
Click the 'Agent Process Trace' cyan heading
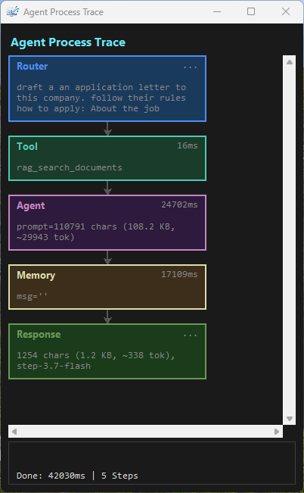(x=68, y=42)
